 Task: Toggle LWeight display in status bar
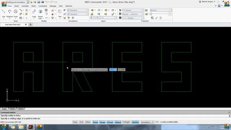[126, 122]
